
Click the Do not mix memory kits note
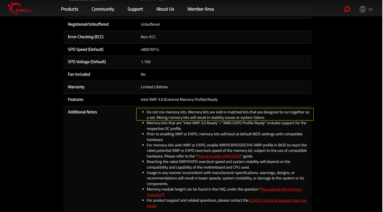point(228,115)
